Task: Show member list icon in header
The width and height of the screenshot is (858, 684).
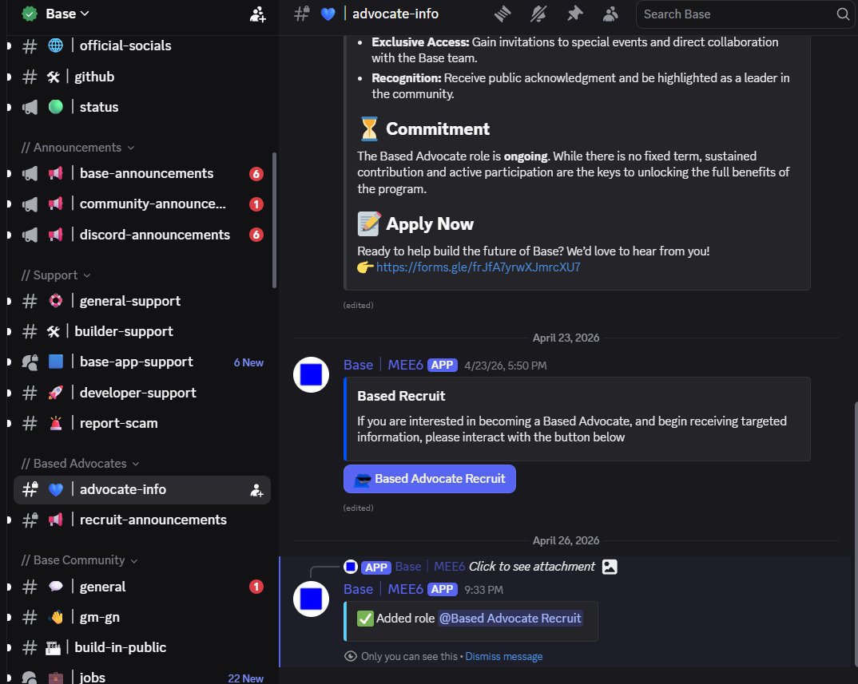Action: [610, 14]
